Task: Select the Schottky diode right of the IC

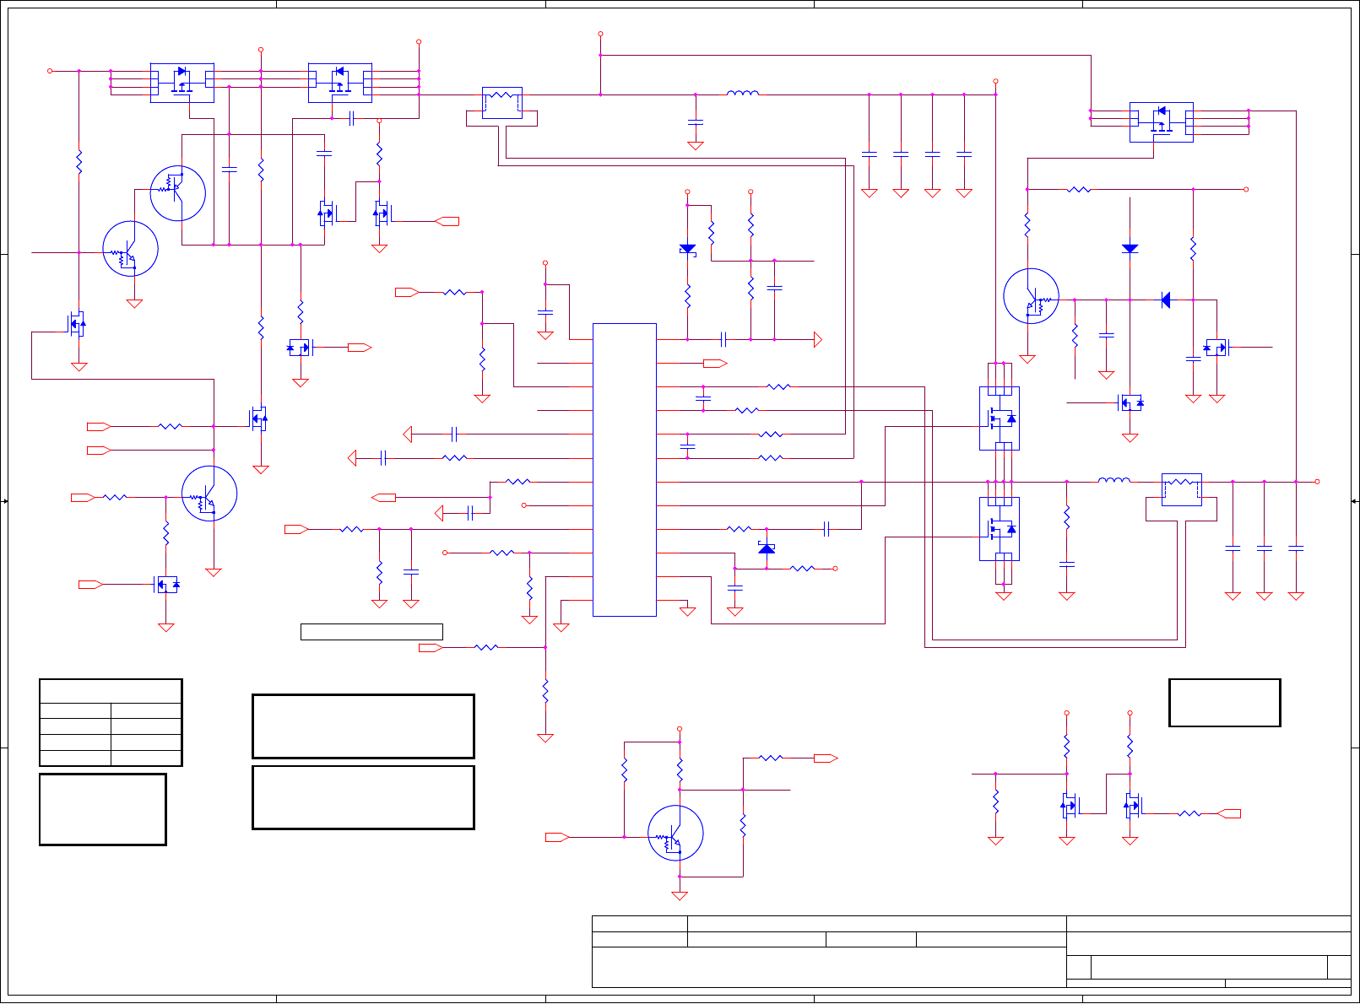Action: point(767,548)
